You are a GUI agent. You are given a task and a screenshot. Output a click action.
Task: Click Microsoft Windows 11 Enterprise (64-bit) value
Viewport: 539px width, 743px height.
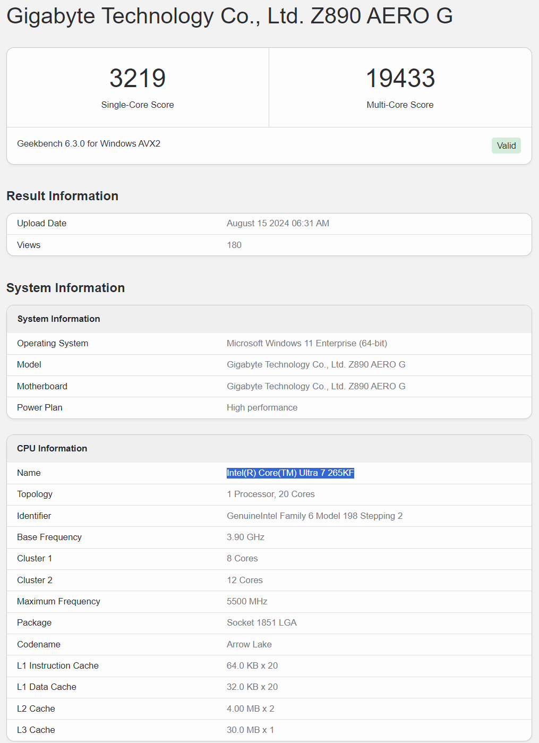click(307, 343)
